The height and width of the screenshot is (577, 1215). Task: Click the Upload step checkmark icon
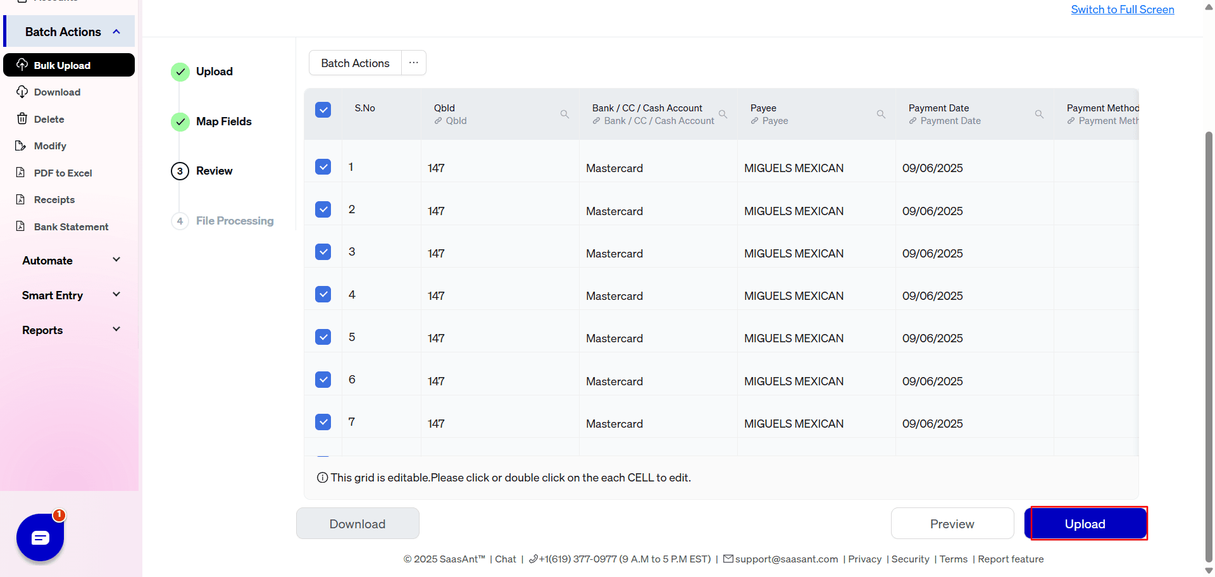[180, 72]
